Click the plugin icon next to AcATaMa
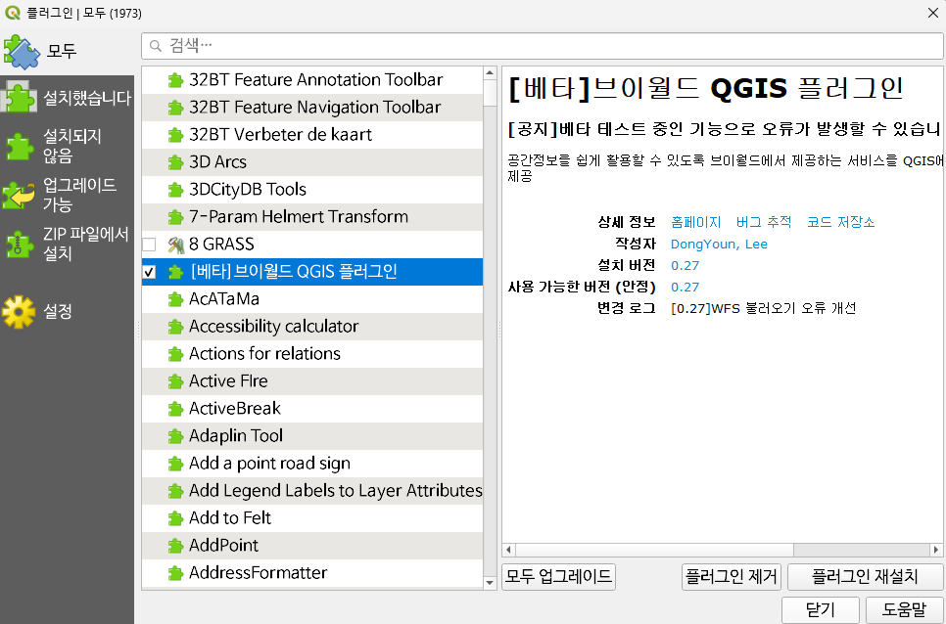Viewport: 946px width, 624px height. (175, 299)
